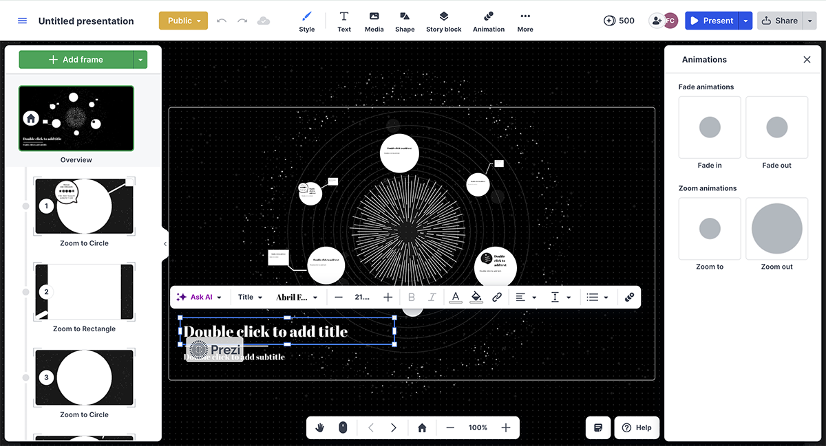The height and width of the screenshot is (446, 826).
Task: Open the FC user avatar
Action: 670,21
